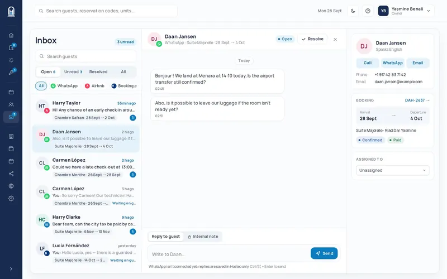Image resolution: width=447 pixels, height=279 pixels.
Task: Open the inbox envelope icon in sidebar
Action: click(x=11, y=117)
